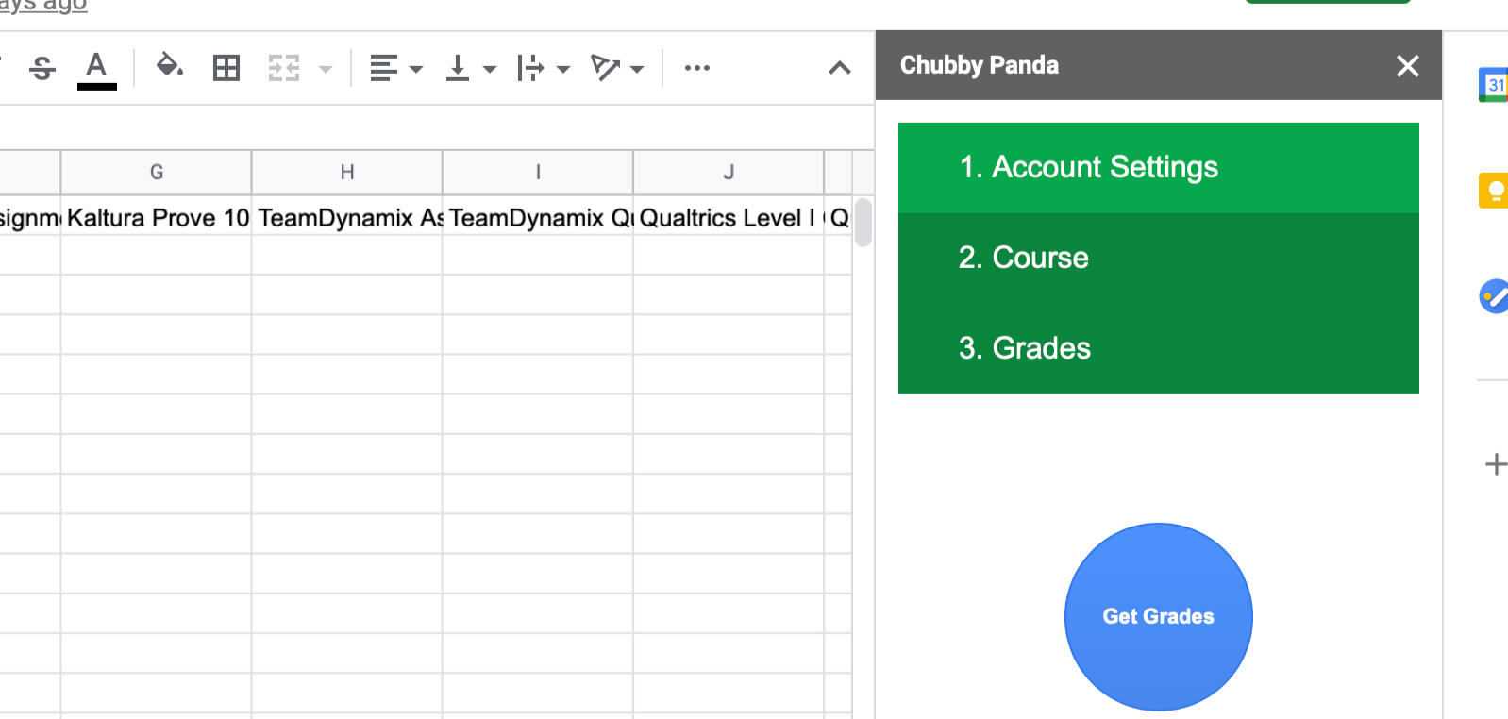Open the cell borders tool
Screen dimensions: 1508x719
[226, 68]
